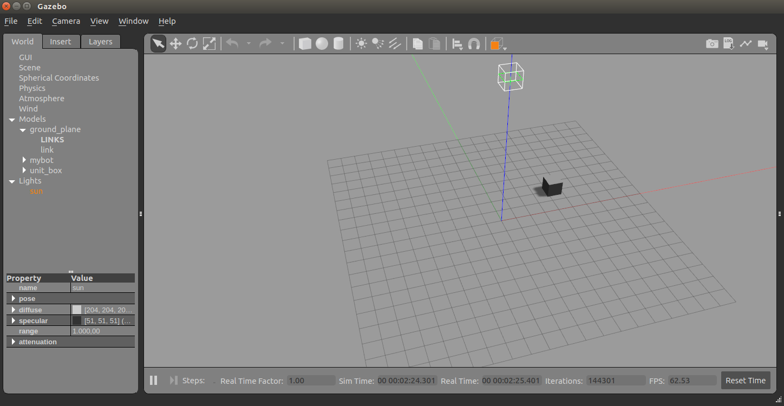Select the scale mode tool

point(209,44)
